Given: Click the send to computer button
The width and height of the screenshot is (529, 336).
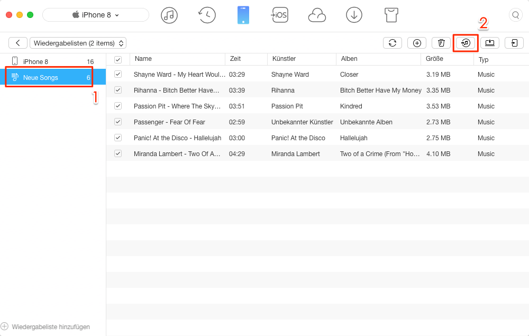Looking at the screenshot, I should click(x=490, y=43).
